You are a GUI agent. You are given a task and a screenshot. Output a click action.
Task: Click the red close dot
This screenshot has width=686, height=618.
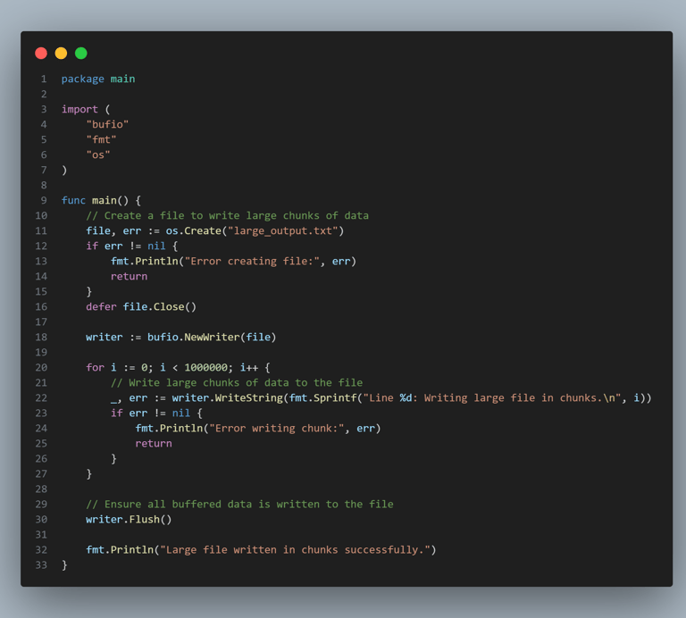pyautogui.click(x=41, y=54)
